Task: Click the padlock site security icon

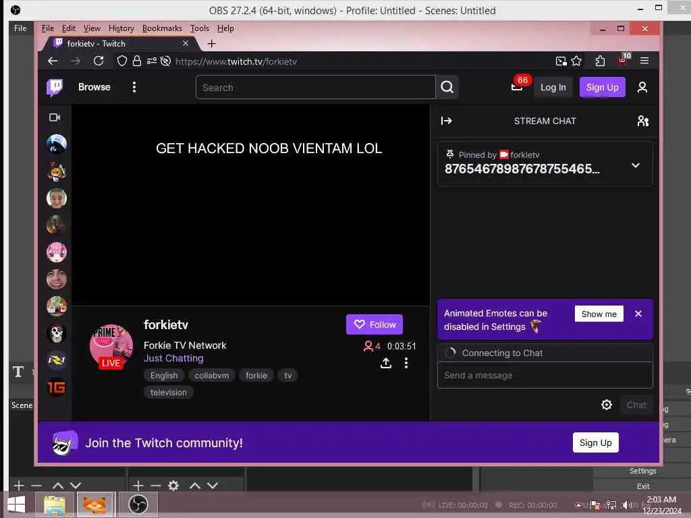Action: click(137, 61)
